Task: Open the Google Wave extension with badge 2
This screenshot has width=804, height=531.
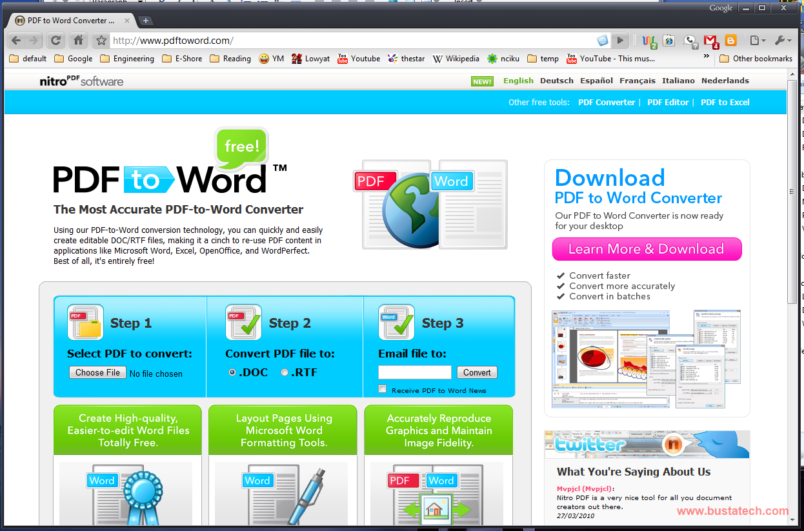Action: click(650, 41)
